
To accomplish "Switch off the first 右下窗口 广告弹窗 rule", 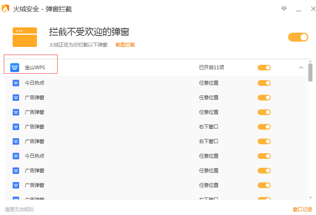I will click(264, 127).
